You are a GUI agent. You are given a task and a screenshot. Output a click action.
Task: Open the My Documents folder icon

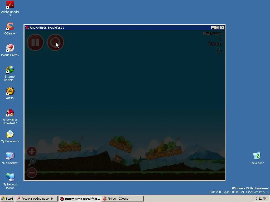pos(10,137)
